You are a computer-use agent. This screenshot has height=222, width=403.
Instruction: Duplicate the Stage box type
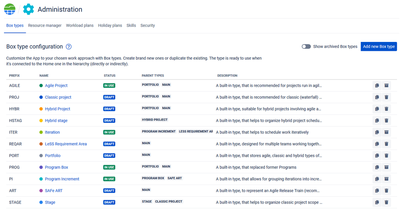377,202
